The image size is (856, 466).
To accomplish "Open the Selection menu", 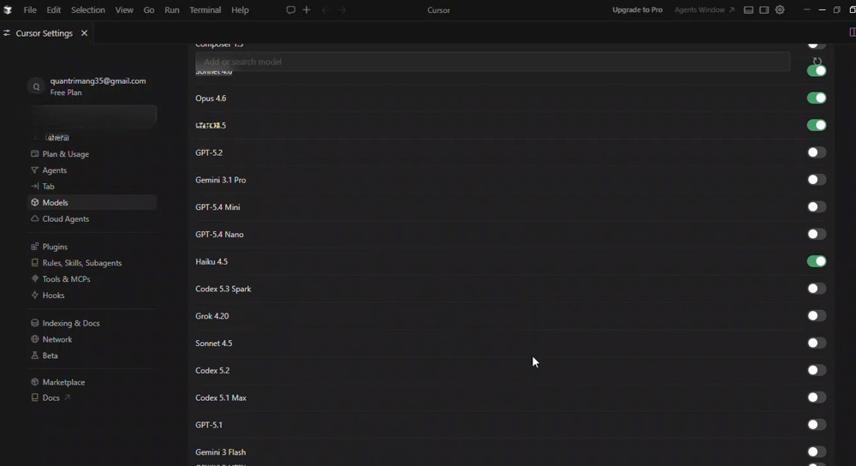I will pyautogui.click(x=88, y=9).
